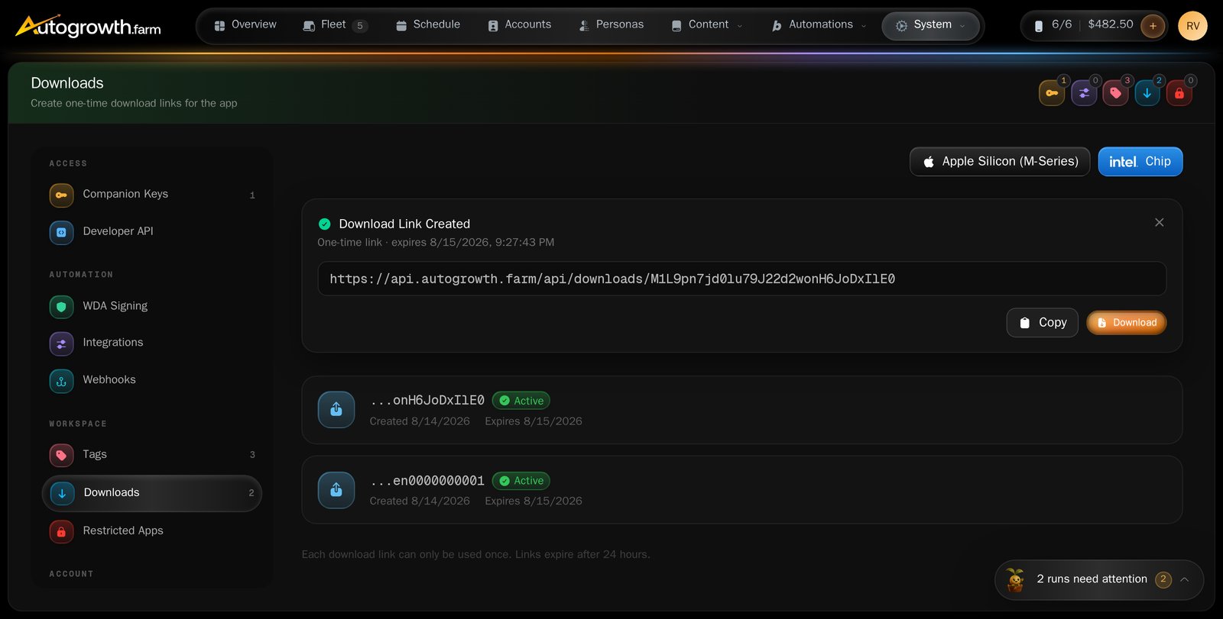Click the generated download URL field

coord(741,279)
